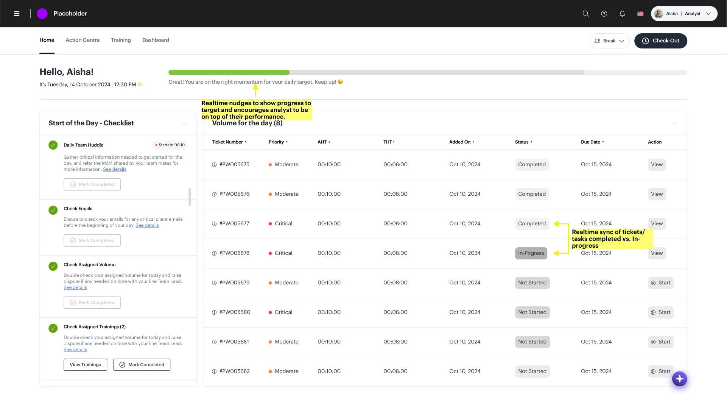
Task: Start ticket #PW005680
Action: coord(661,312)
